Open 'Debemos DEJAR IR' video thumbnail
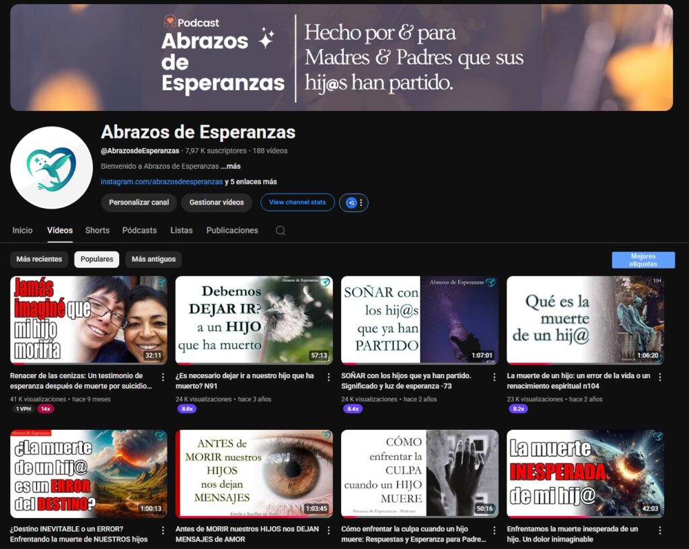Screen dimensions: 689x549 click(254, 320)
